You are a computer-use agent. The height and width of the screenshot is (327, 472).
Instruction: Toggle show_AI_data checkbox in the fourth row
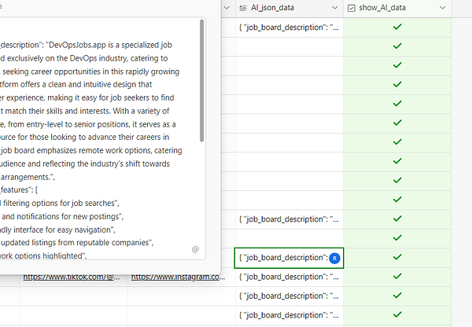coord(397,85)
